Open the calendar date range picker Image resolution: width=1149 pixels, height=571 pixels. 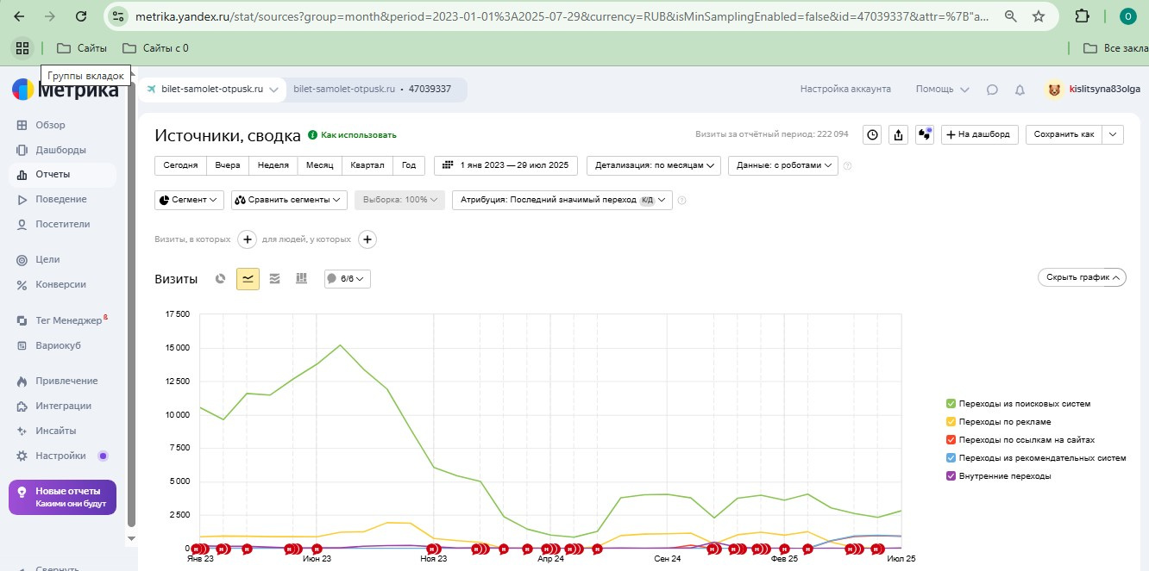(x=505, y=165)
